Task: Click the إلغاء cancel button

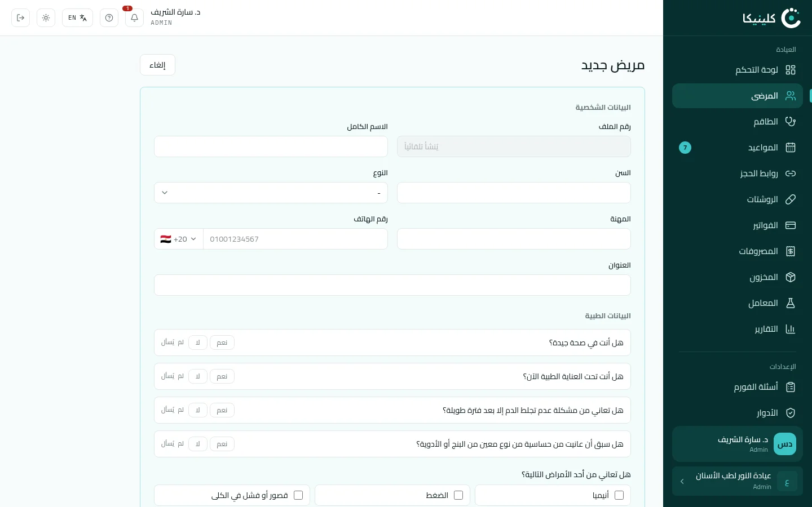Action: [157, 65]
